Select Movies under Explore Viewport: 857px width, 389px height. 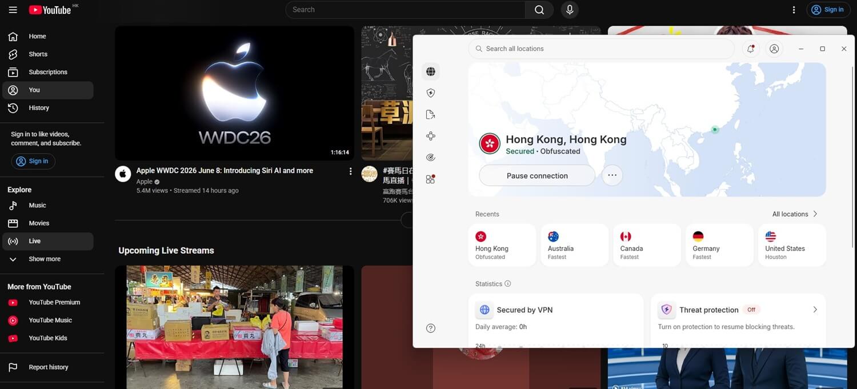pyautogui.click(x=48, y=223)
